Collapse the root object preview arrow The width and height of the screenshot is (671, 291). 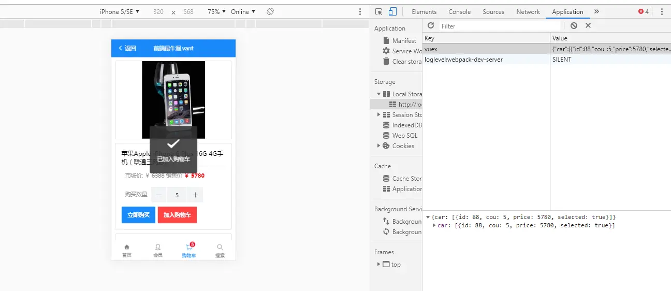point(428,217)
